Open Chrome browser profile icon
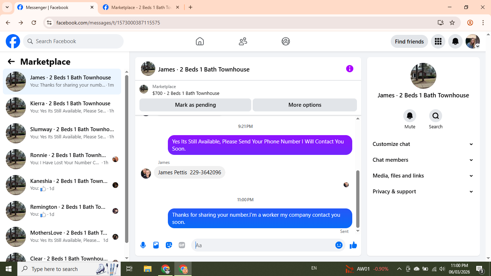491x276 pixels. 470,23
